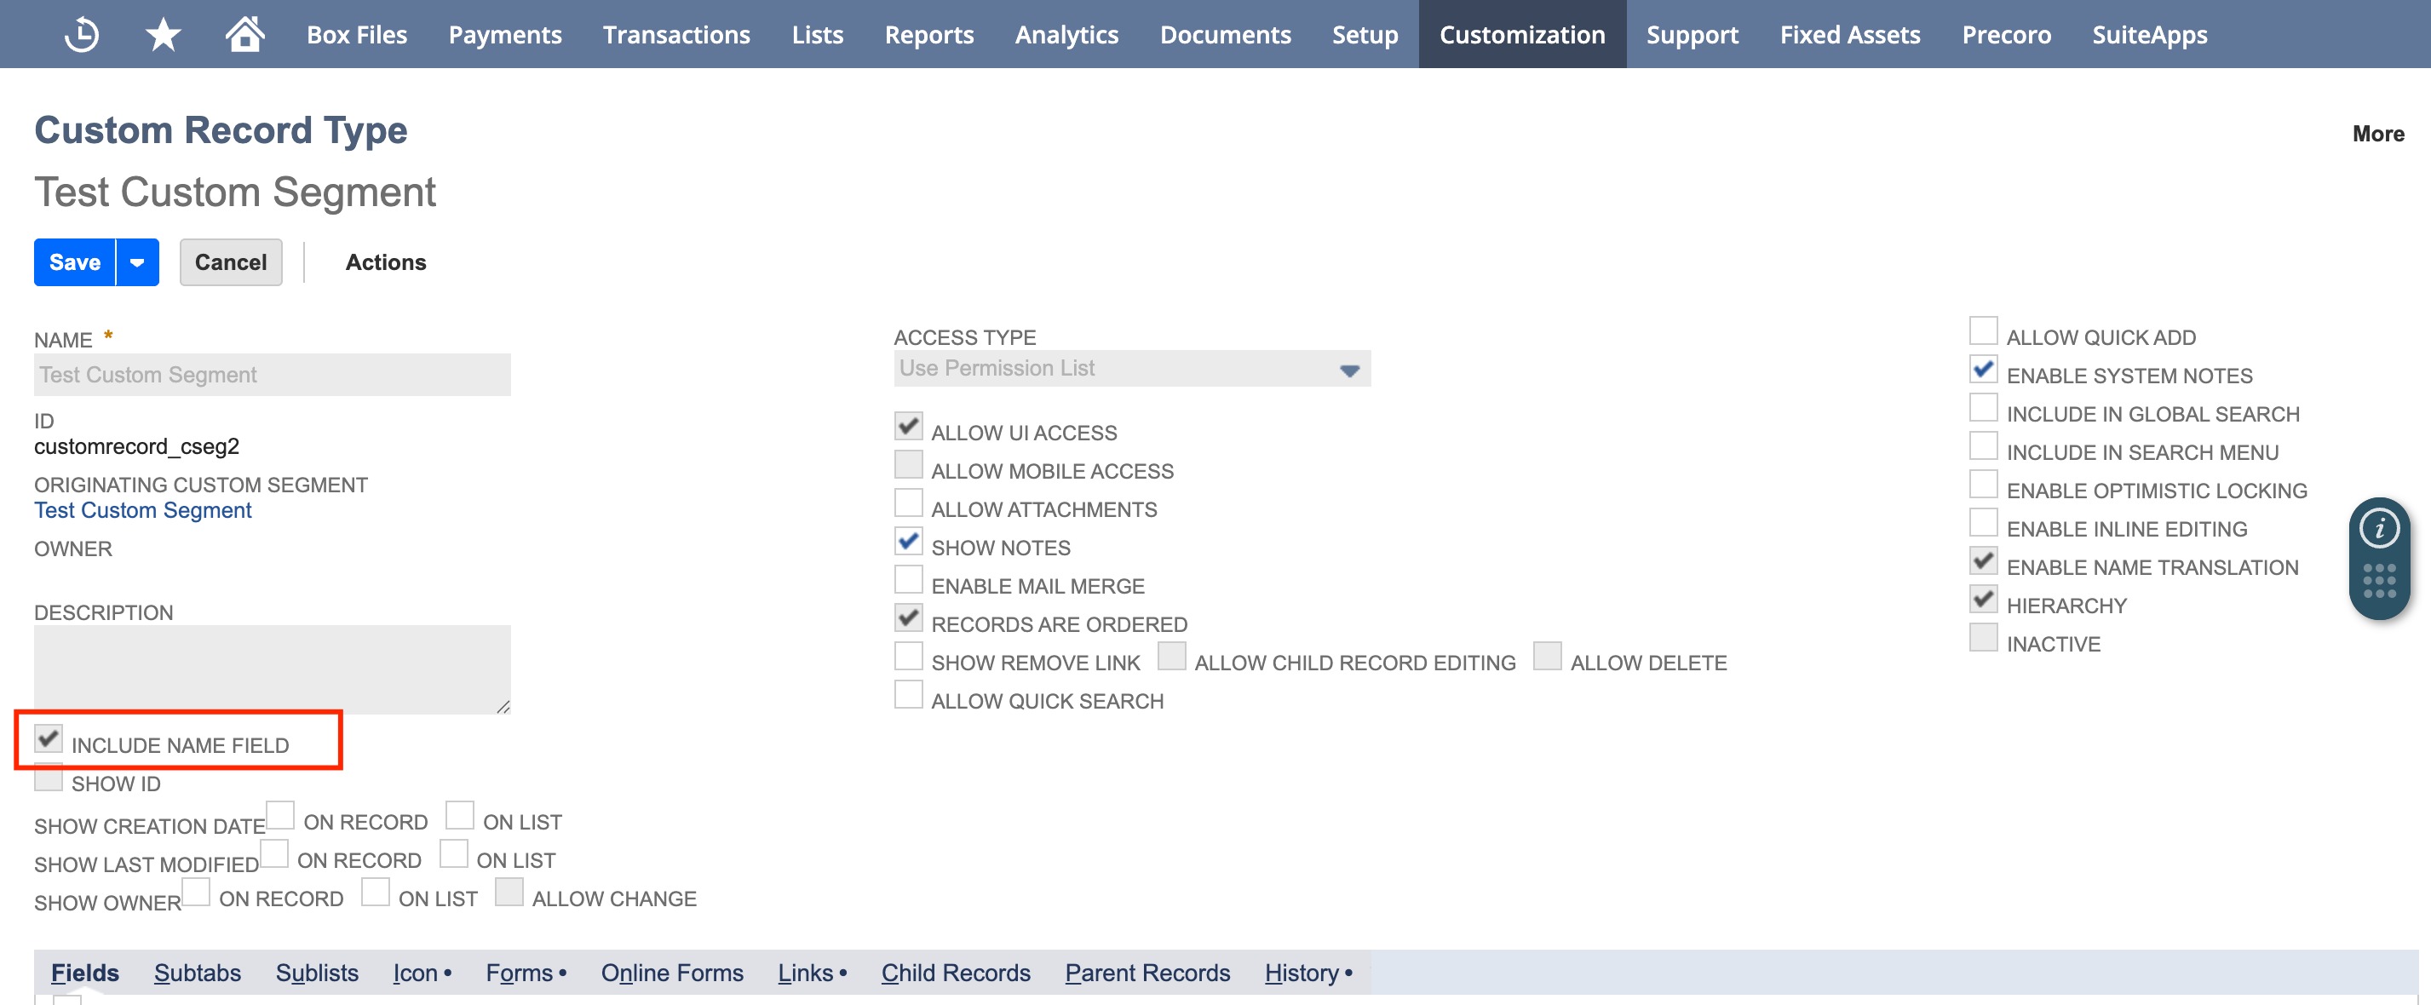Check Show Creation Date On Record
The height and width of the screenshot is (1005, 2431).
click(280, 815)
